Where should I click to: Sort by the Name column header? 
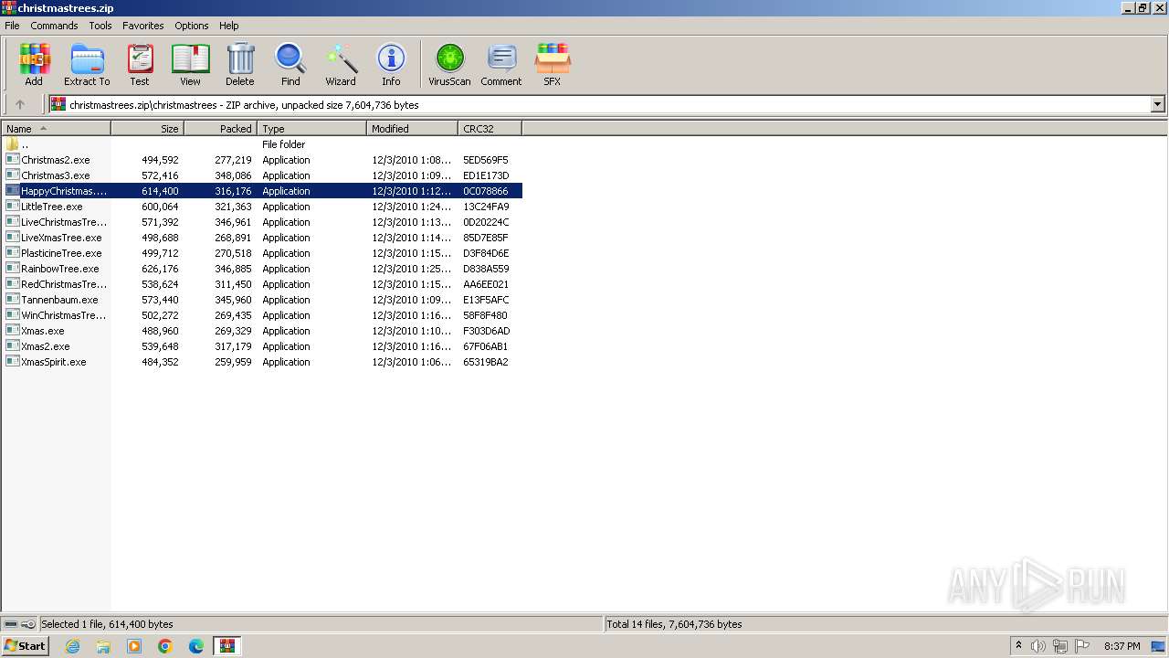(x=56, y=129)
